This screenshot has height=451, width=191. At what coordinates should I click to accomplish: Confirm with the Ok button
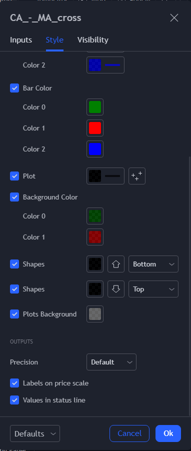click(168, 433)
